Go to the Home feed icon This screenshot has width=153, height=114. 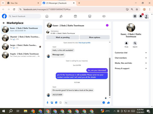47,16
